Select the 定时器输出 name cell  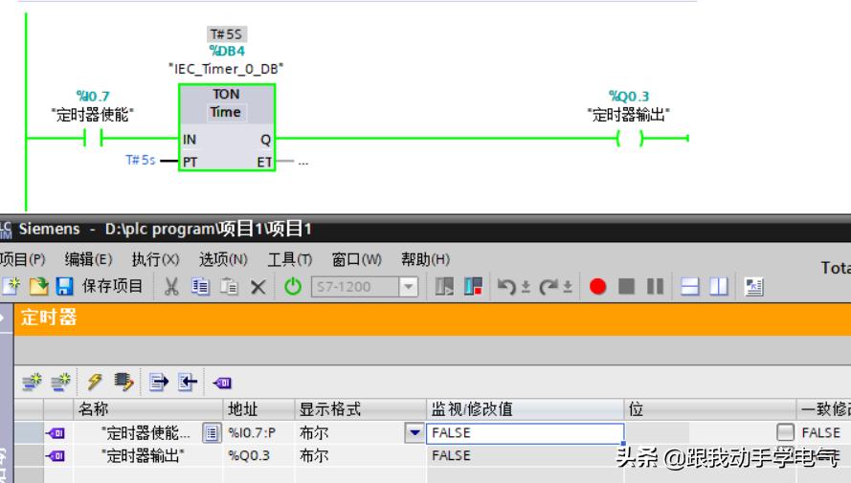(144, 455)
